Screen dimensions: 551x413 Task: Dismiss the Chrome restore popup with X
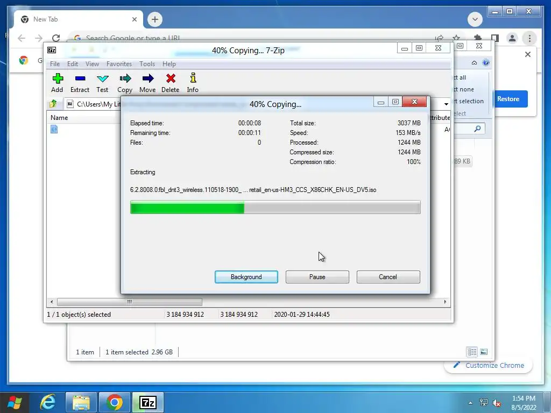[528, 54]
